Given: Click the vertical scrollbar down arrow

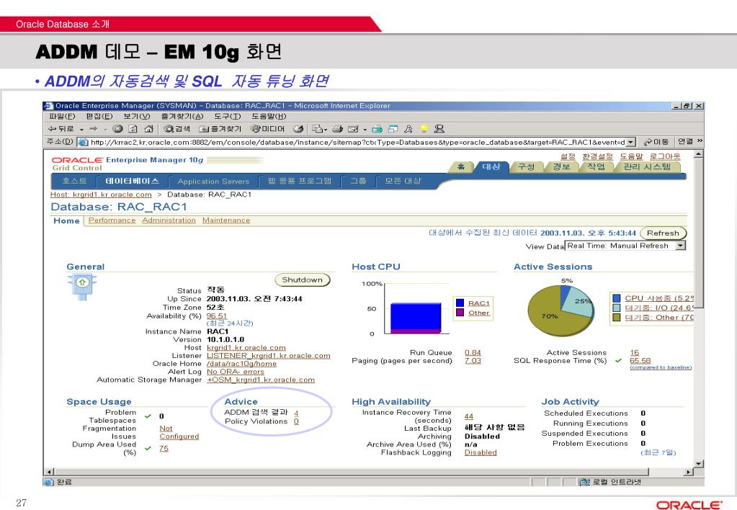Looking at the screenshot, I should (x=699, y=464).
